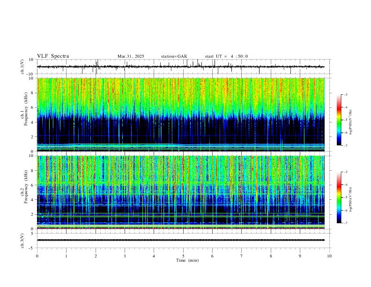Click the ch.2 spectrogram panel
Image resolution: width=371 pixels, height=287 pixels.
pyautogui.click(x=181, y=192)
